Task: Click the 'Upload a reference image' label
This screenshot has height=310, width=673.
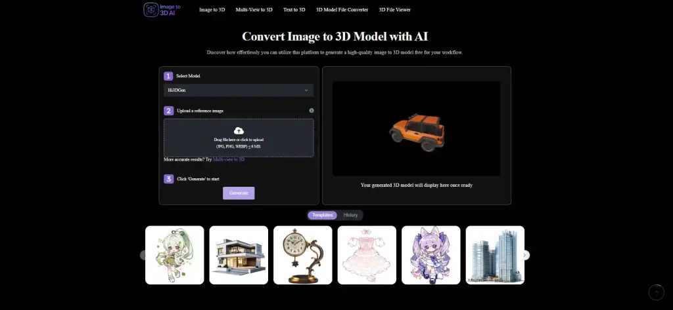Action: [x=200, y=111]
